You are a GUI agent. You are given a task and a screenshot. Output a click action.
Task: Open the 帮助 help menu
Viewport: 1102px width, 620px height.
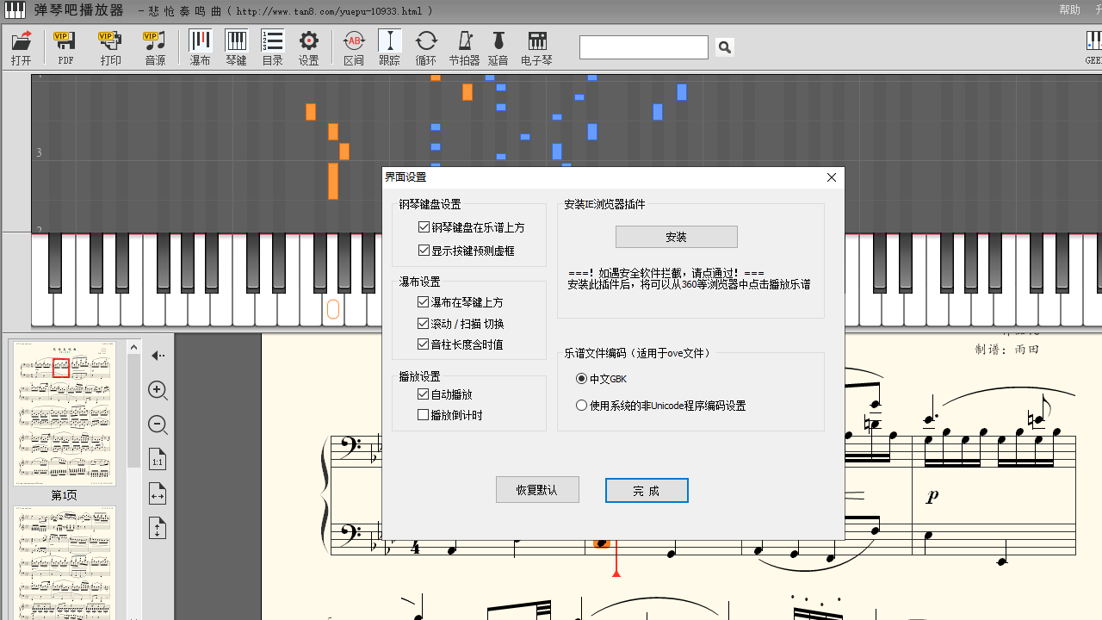[x=1069, y=10]
